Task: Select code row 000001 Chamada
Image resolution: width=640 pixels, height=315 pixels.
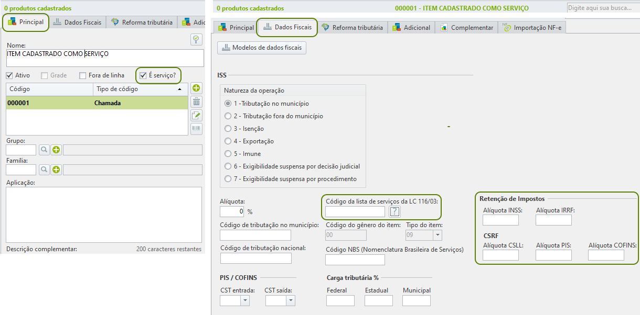Action: (97, 103)
